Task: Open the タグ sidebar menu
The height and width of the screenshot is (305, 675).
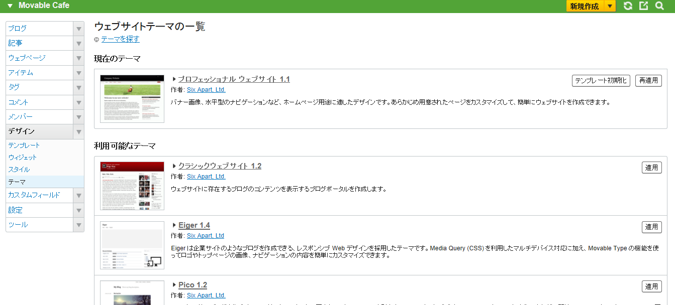Action: tap(39, 87)
